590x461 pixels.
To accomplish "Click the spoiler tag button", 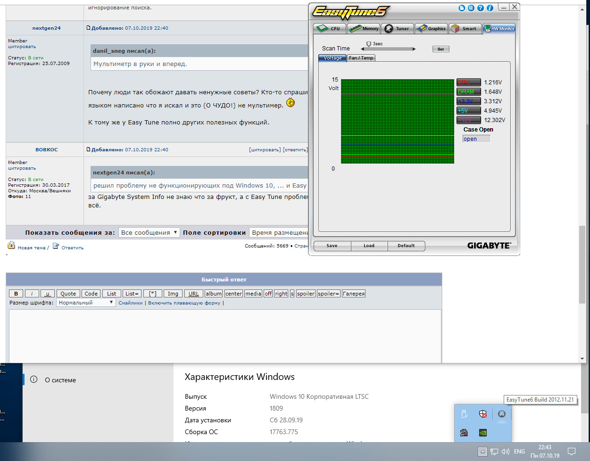I will [306, 293].
